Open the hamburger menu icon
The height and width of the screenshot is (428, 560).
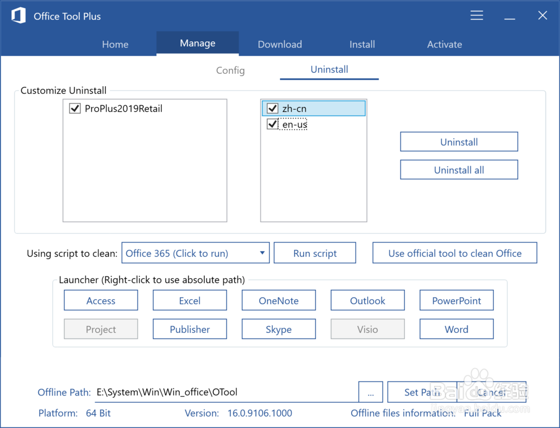(477, 15)
